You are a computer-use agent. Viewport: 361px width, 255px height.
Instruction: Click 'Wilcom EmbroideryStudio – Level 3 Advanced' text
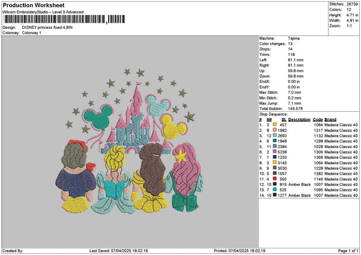click(x=43, y=12)
